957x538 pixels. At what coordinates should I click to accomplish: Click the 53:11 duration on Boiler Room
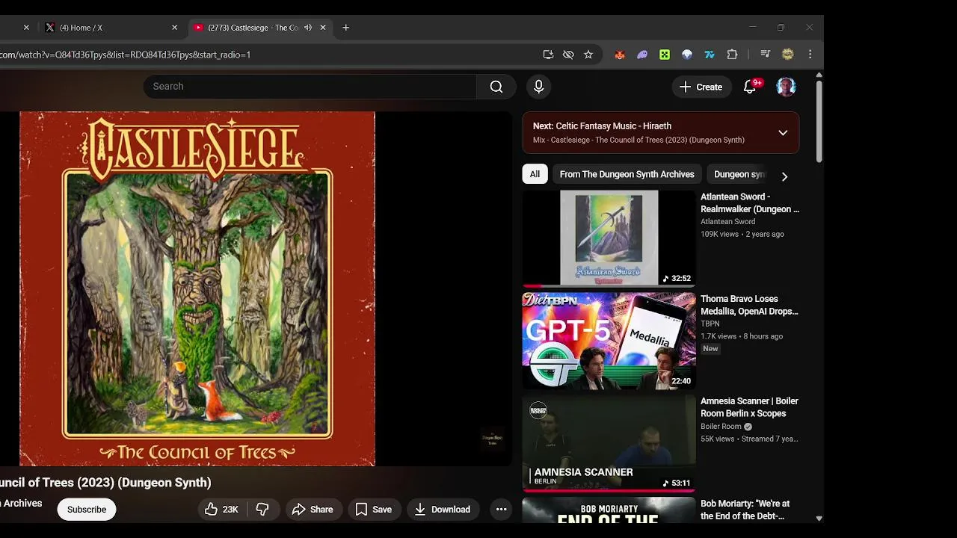[x=677, y=483]
